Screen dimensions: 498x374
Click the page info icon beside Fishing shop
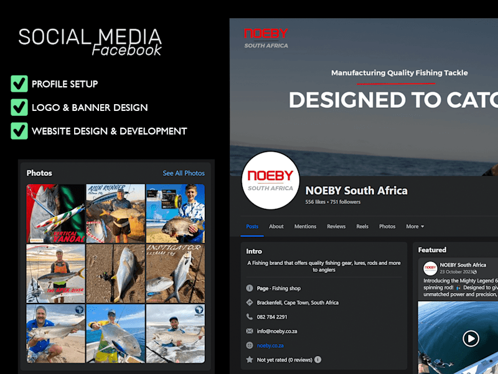coord(250,288)
